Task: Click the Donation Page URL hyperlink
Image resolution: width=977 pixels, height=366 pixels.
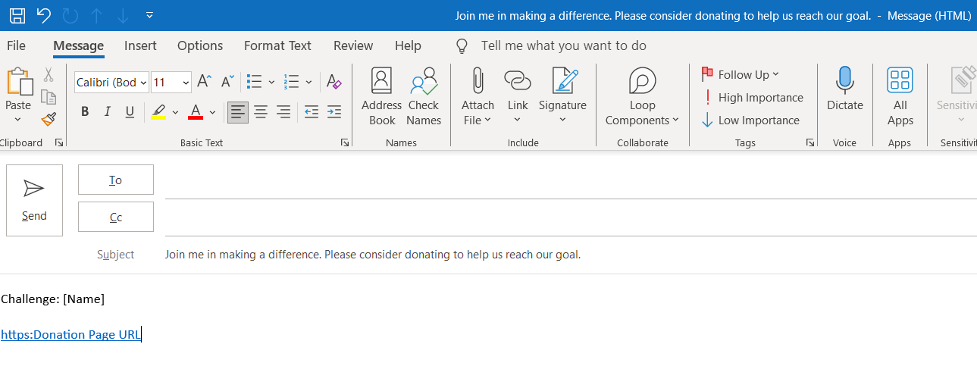Action: click(70, 334)
